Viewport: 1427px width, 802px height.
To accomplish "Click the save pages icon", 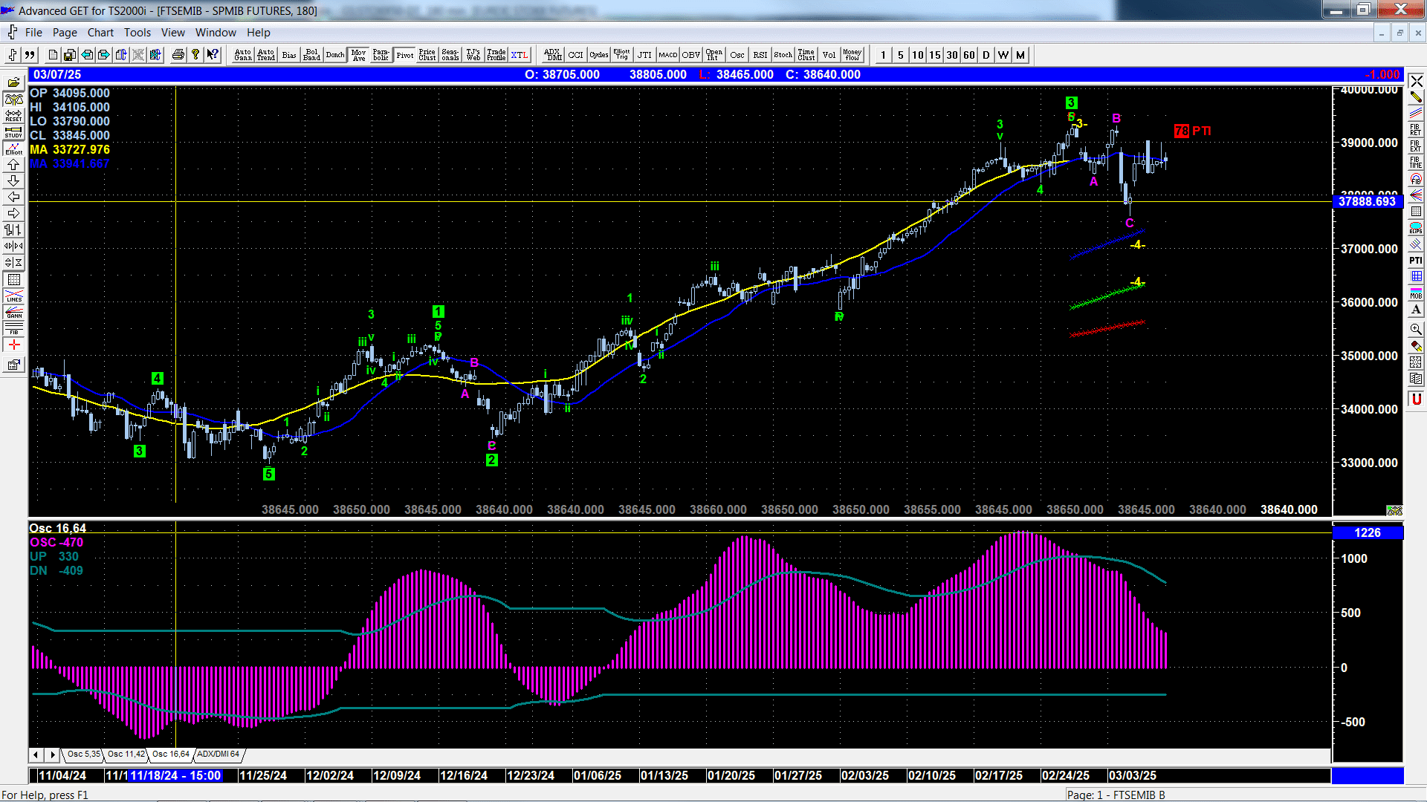I will click(69, 55).
